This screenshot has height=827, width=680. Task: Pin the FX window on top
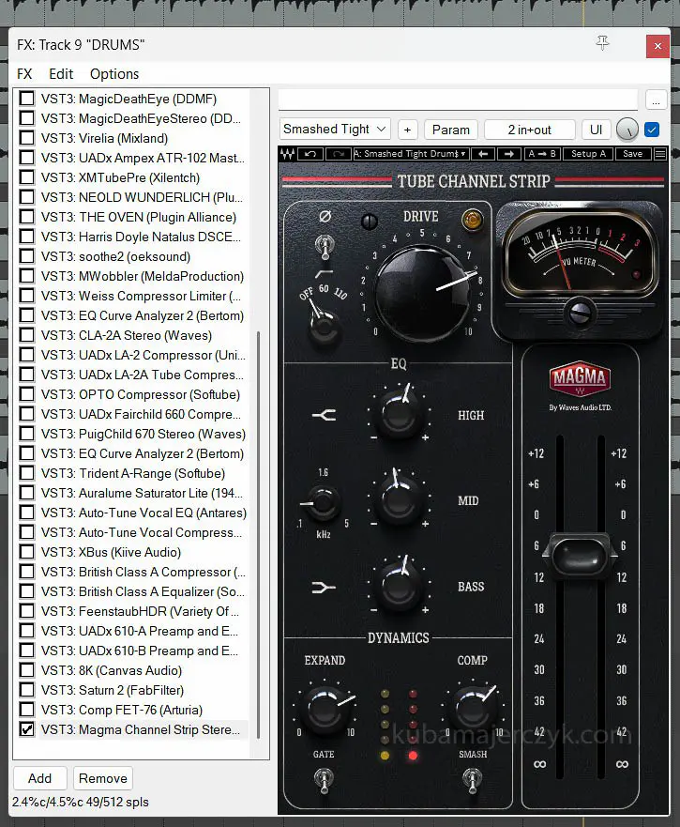[603, 44]
